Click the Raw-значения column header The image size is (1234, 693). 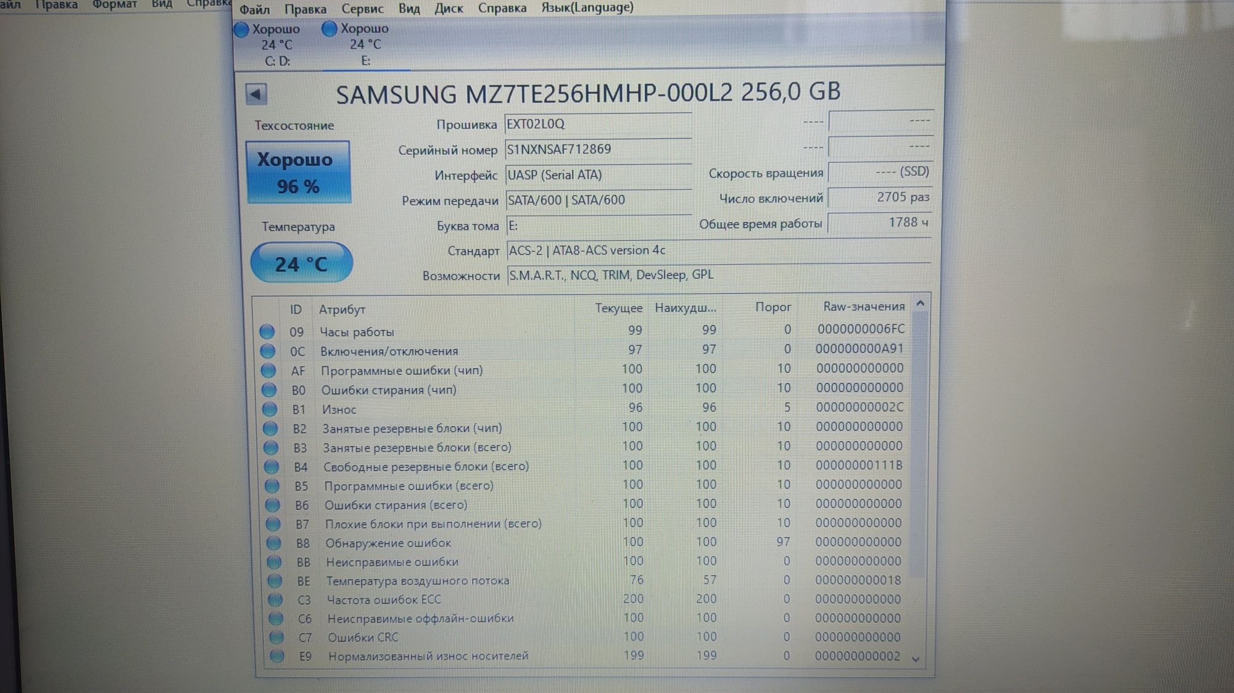(864, 306)
